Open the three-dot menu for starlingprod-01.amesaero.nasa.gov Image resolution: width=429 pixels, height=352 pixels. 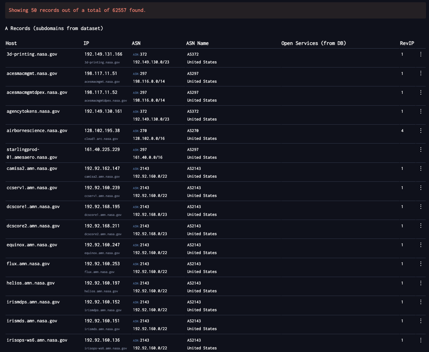(x=420, y=149)
